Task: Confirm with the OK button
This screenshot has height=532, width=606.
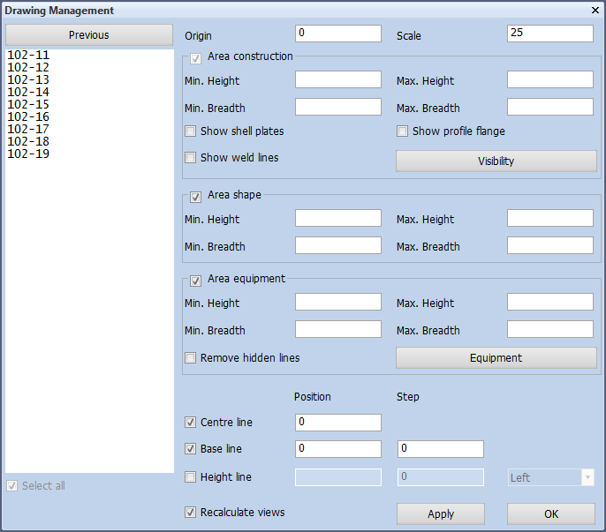Action: pyautogui.click(x=551, y=513)
